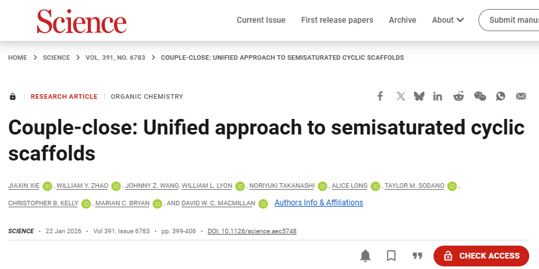Open the Archive menu item
Image resolution: width=539 pixels, height=269 pixels.
point(402,20)
